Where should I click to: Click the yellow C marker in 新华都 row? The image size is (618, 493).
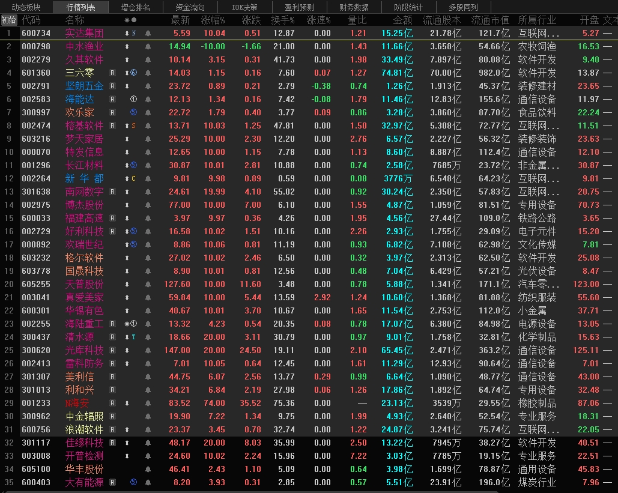133,178
